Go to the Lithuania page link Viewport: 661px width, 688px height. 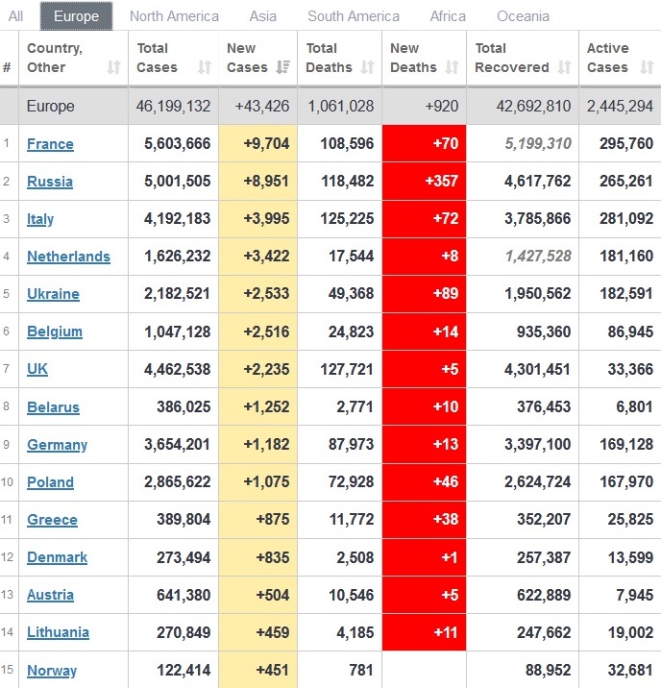58,632
